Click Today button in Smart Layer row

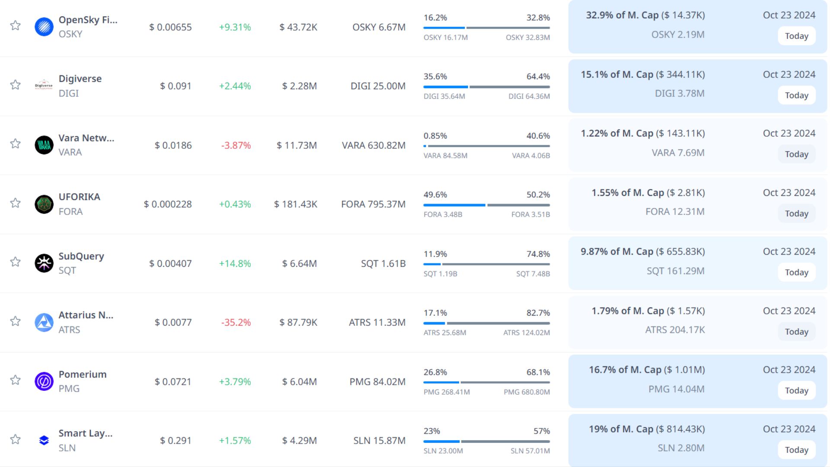point(796,450)
